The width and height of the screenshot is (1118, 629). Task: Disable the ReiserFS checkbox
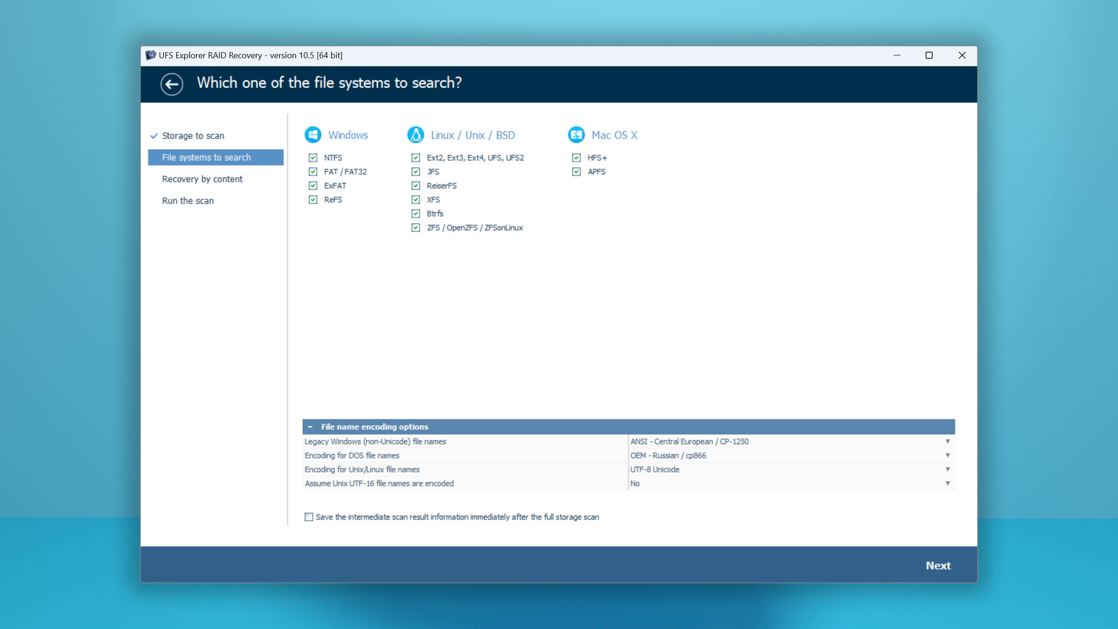[x=416, y=185]
